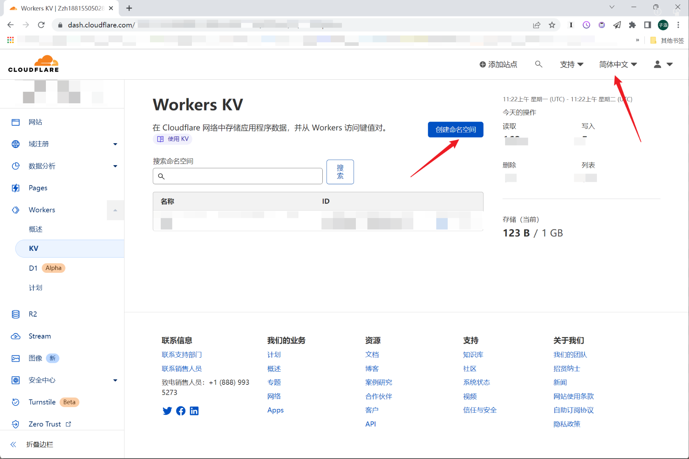Open the footer Apps link

[x=275, y=410]
